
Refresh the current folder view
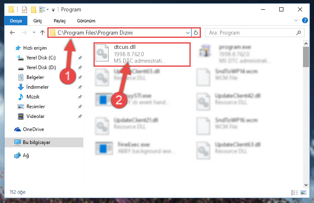[196, 33]
